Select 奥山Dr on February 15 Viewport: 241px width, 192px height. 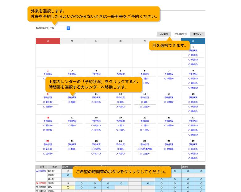[193, 111]
